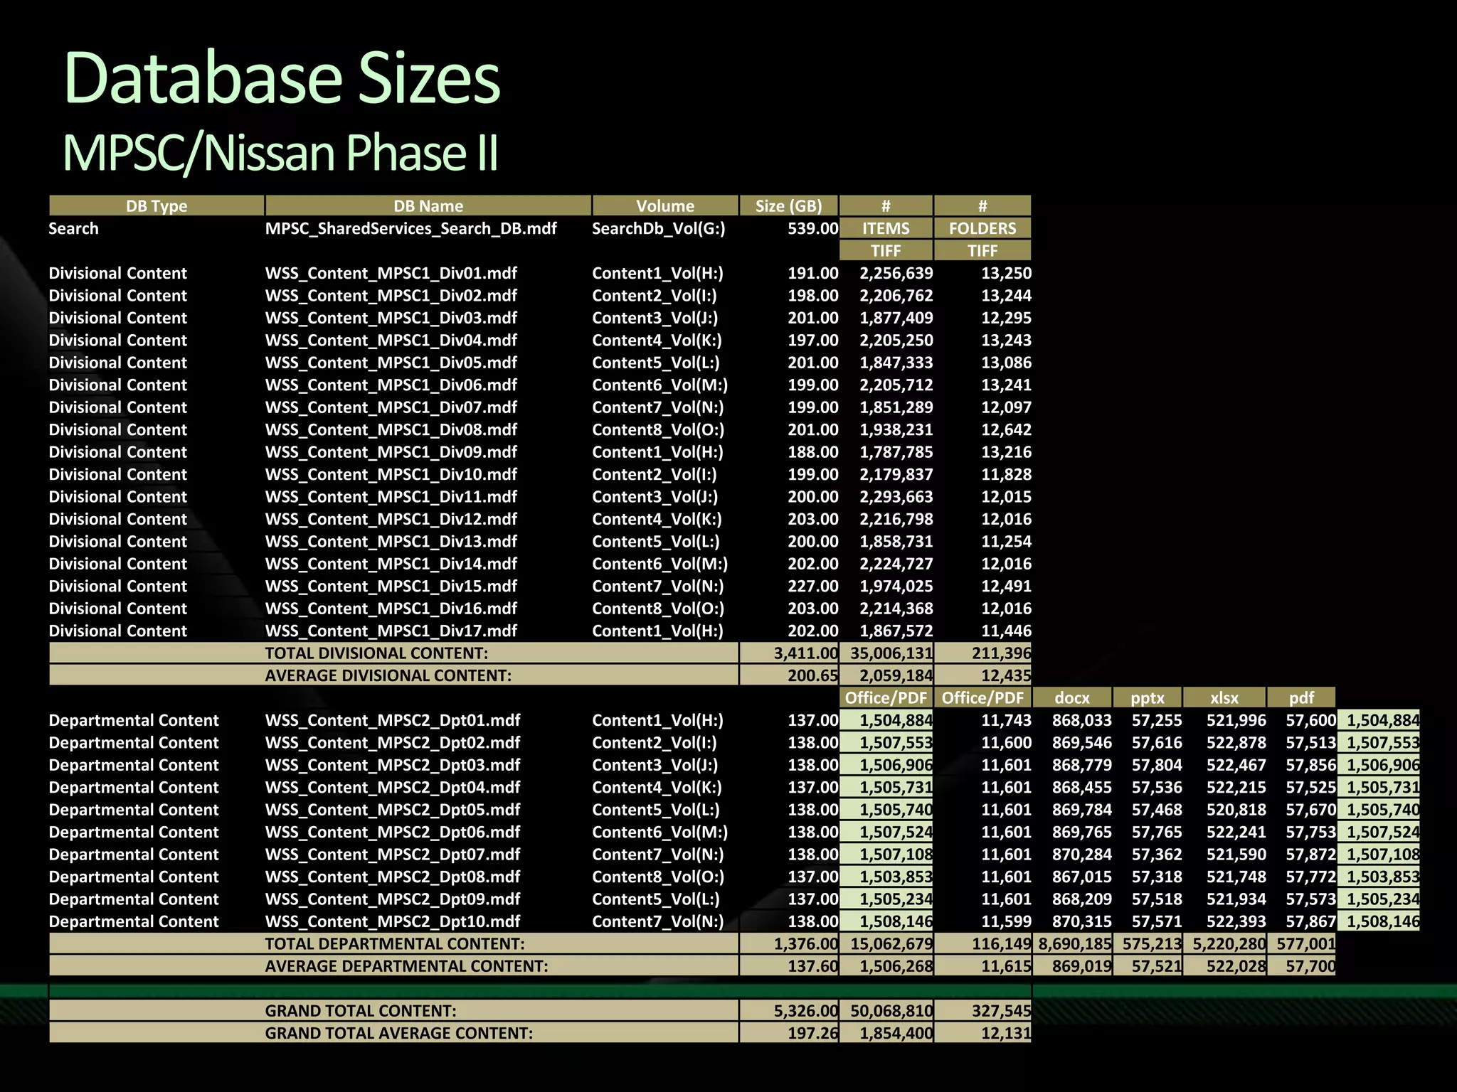Select the 'DB Name' column header
1457x1092 pixels.
428,206
